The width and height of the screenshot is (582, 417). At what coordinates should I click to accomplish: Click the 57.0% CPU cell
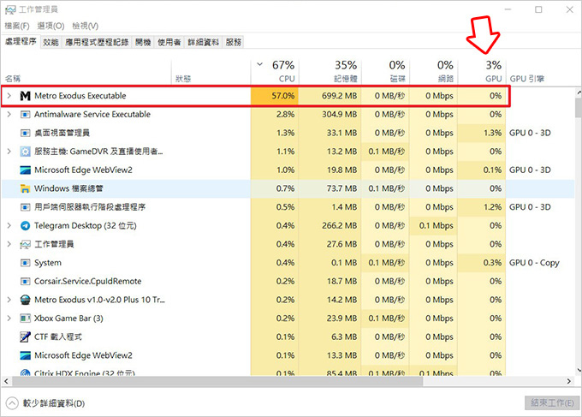275,96
